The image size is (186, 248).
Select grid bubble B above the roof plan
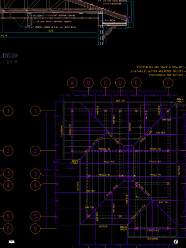pyautogui.click(x=88, y=83)
